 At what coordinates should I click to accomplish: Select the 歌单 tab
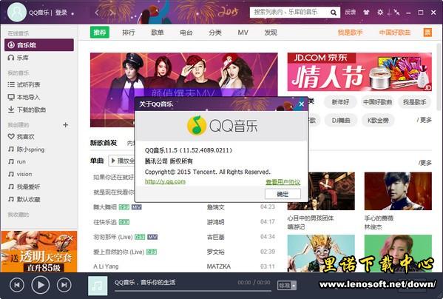[x=158, y=33]
